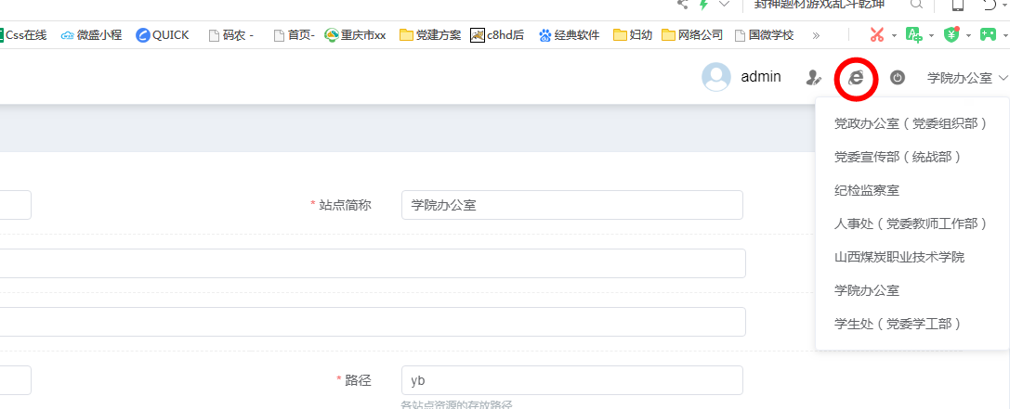
Task: Open the 学院办公室 site switcher dropdown
Action: [967, 78]
